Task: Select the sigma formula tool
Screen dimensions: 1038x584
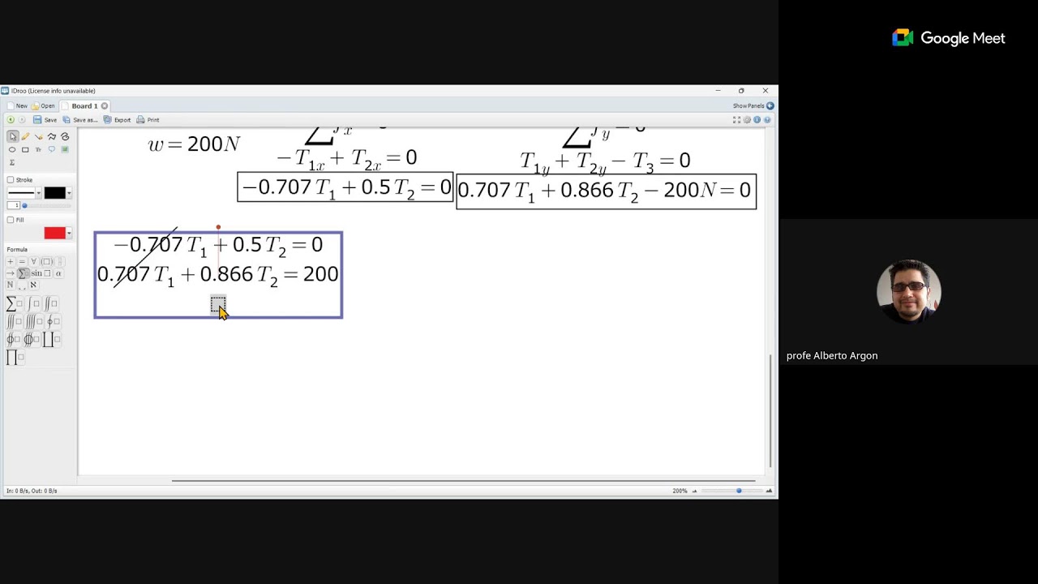Action: coord(12,162)
